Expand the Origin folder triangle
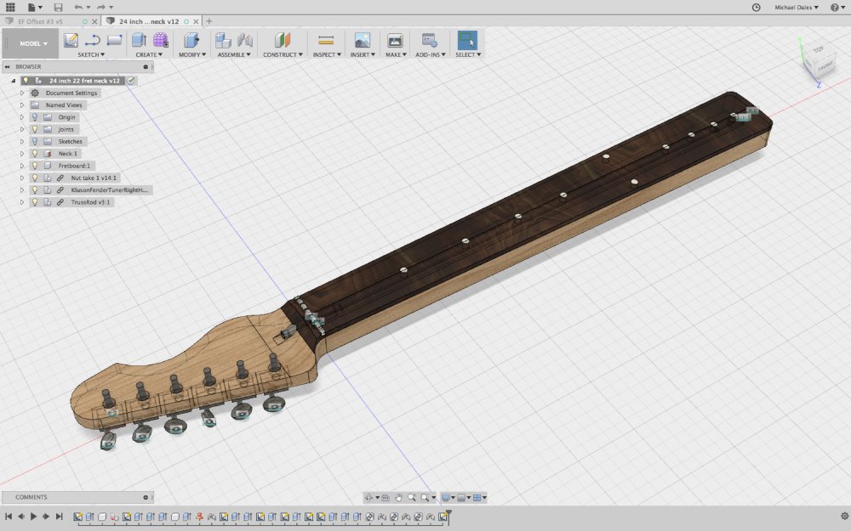This screenshot has width=851, height=531. (x=22, y=117)
